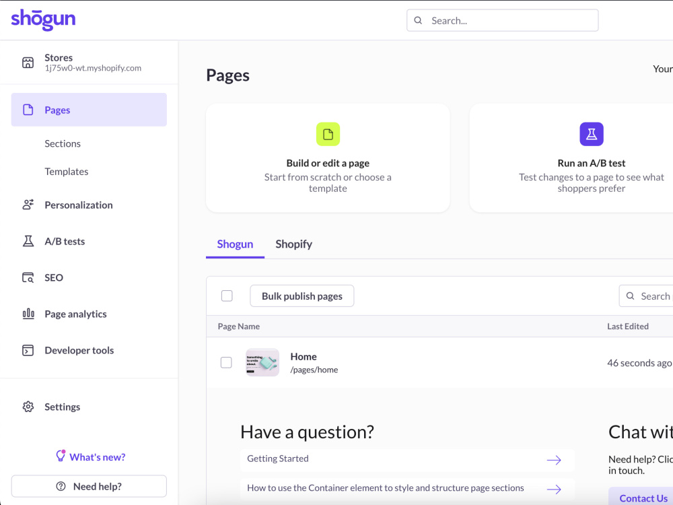Image resolution: width=673 pixels, height=505 pixels.
Task: Open the Getting Started help article
Action: point(407,459)
